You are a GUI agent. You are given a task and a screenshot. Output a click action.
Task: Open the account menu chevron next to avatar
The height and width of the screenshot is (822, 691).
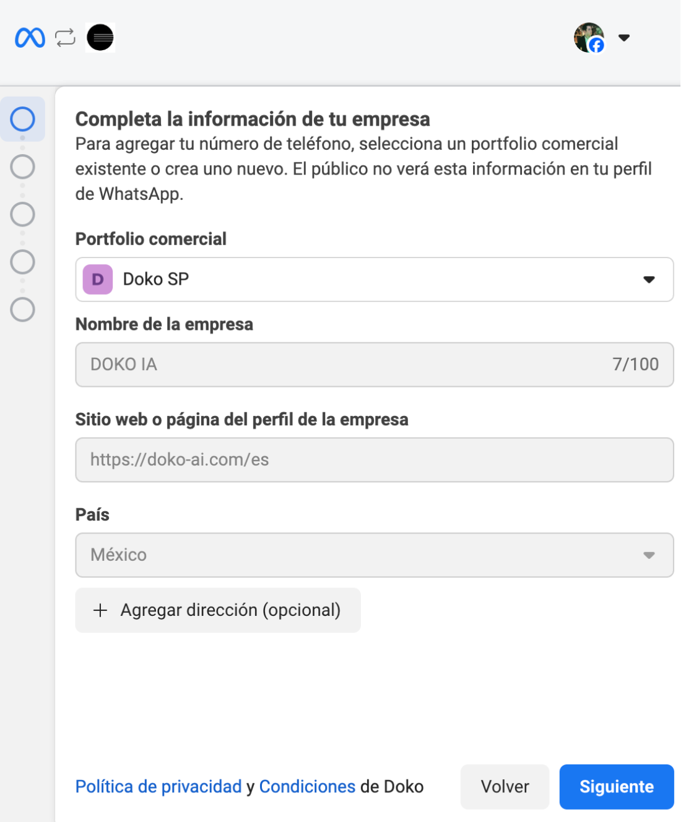[624, 38]
